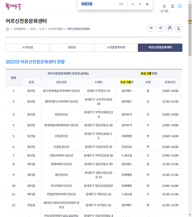Click 래미안용두1차아파트경로당 cell
Screen dimensions: 192x217
coord(61,101)
